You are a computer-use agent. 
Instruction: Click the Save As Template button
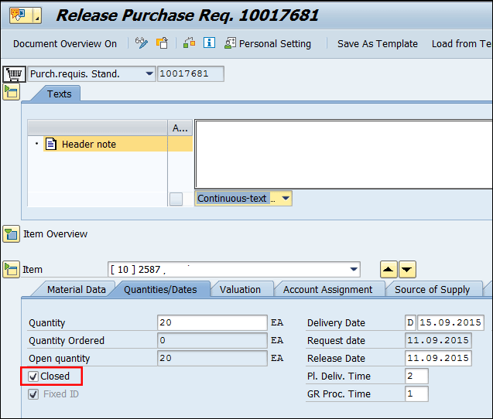click(377, 44)
